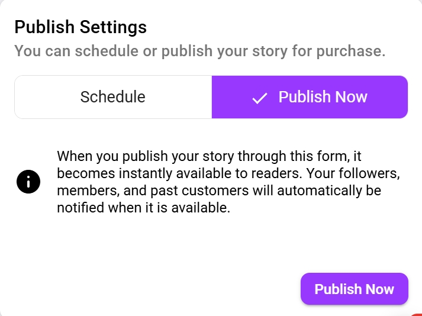The width and height of the screenshot is (422, 316).
Task: Choose the checked Publish Now tab
Action: pos(310,97)
